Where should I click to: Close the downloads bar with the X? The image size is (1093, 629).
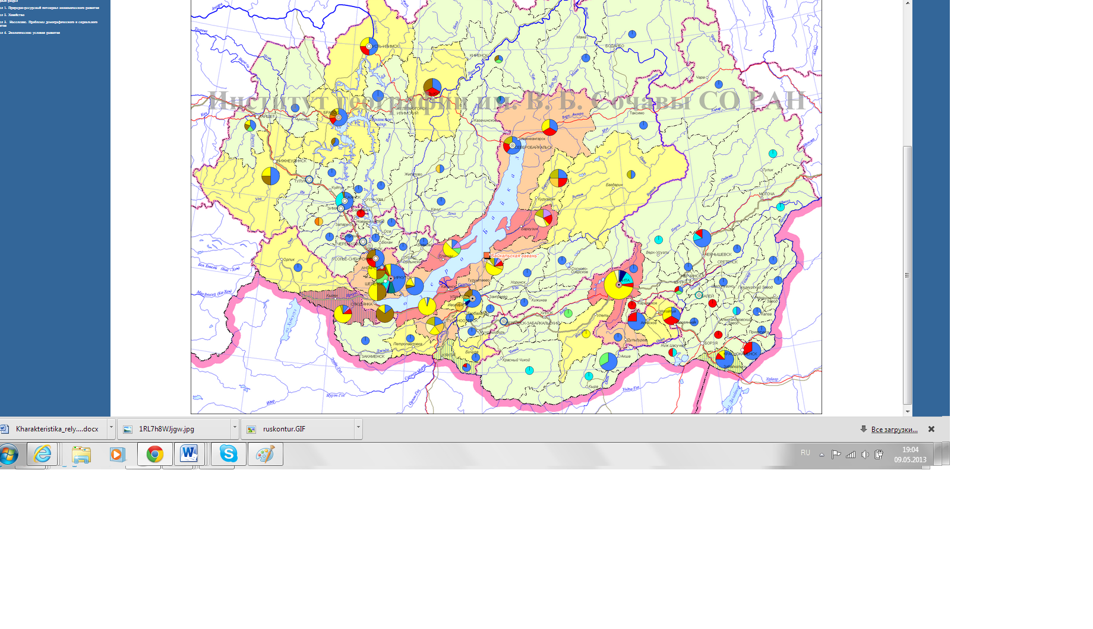[x=931, y=429]
